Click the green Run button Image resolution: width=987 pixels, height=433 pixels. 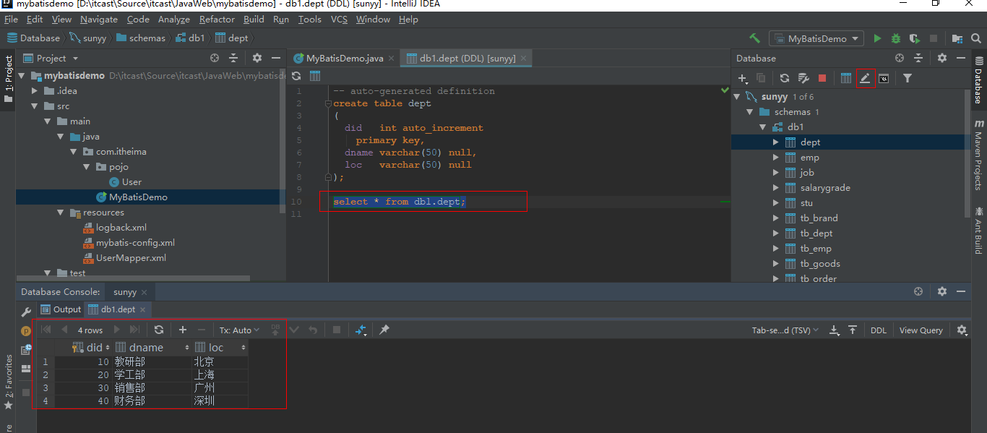(x=877, y=38)
